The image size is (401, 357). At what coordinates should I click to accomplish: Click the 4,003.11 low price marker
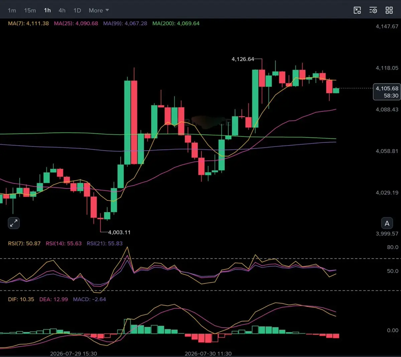(119, 232)
